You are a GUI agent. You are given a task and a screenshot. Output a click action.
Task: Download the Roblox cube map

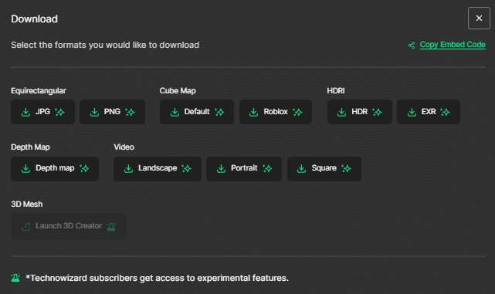coord(276,112)
